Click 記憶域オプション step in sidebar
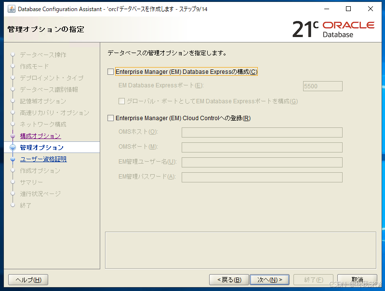Viewport: 385px width, 291px height. (x=43, y=101)
